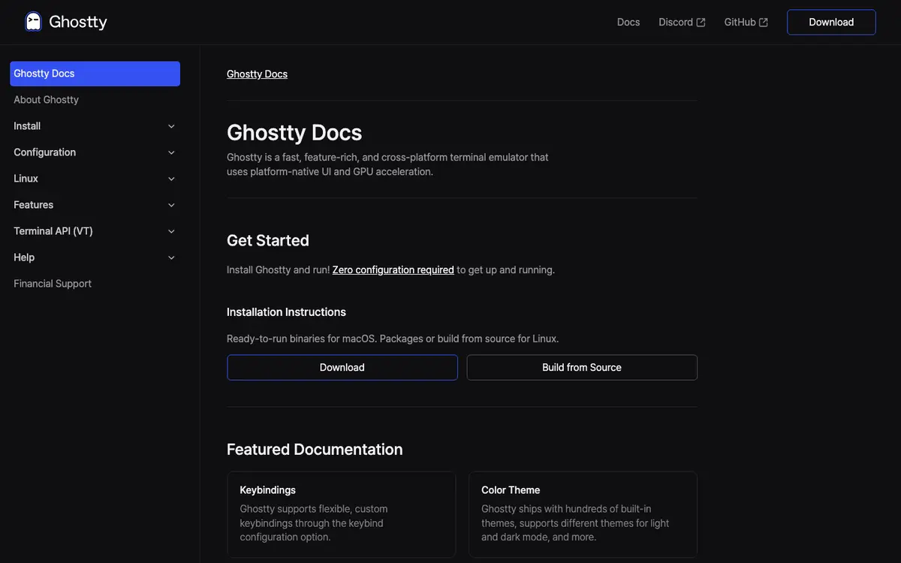This screenshot has width=901, height=563.
Task: Click the Featured Documentation heading
Action: (315, 449)
